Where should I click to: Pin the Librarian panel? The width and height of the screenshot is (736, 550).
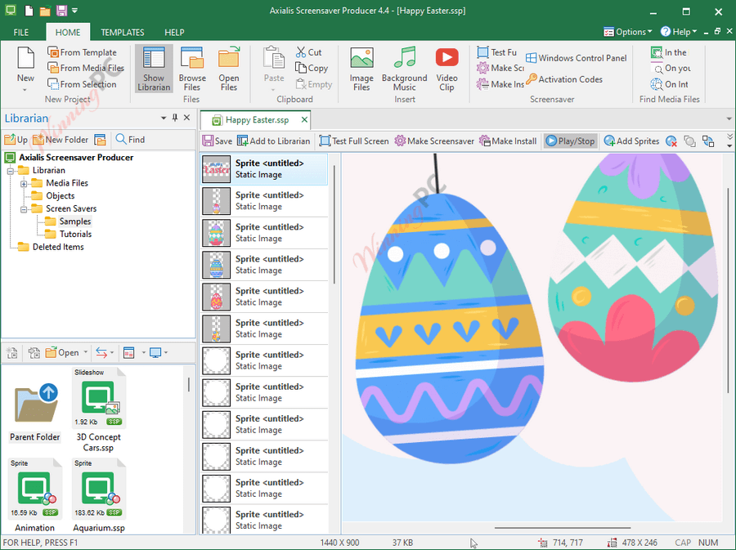175,118
